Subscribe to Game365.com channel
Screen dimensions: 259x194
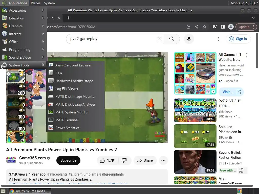[68, 160]
